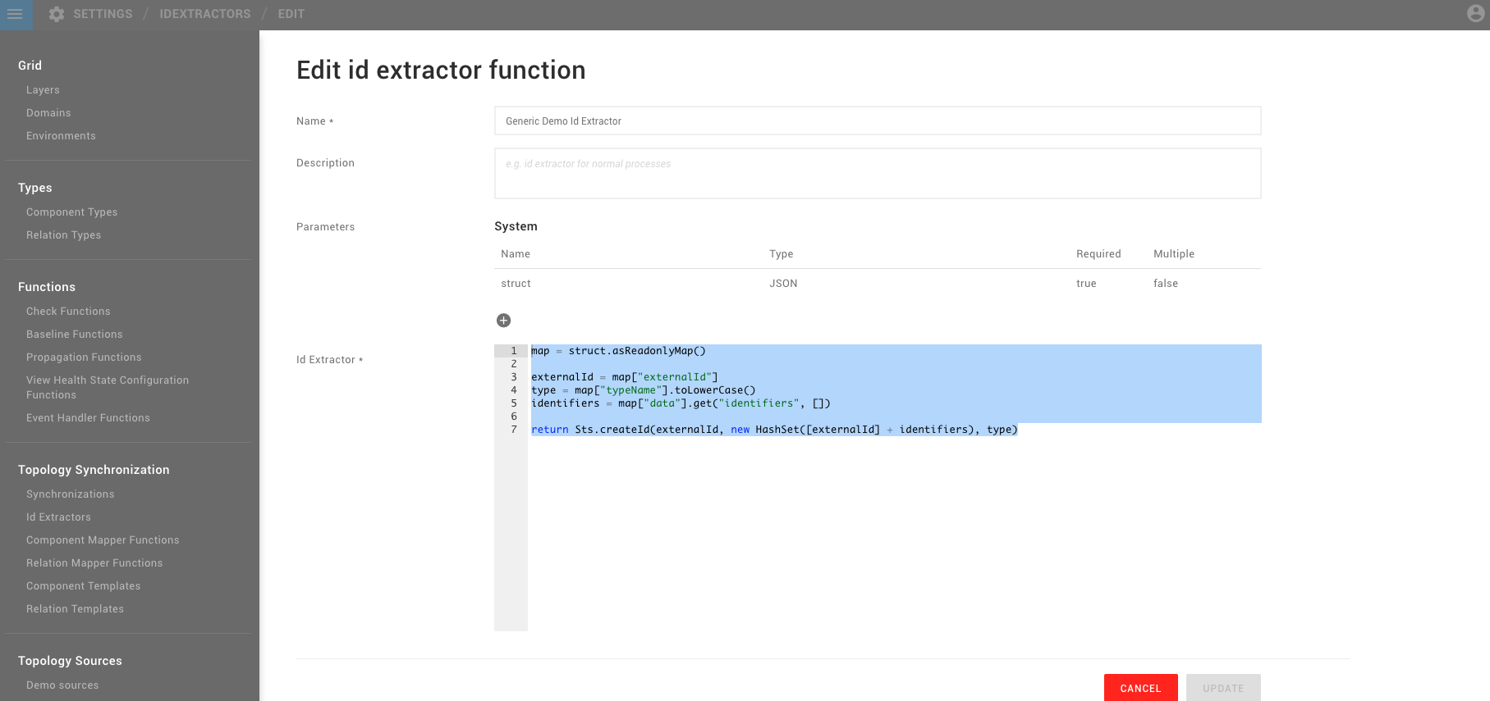Open Domains in sidebar

48,113
